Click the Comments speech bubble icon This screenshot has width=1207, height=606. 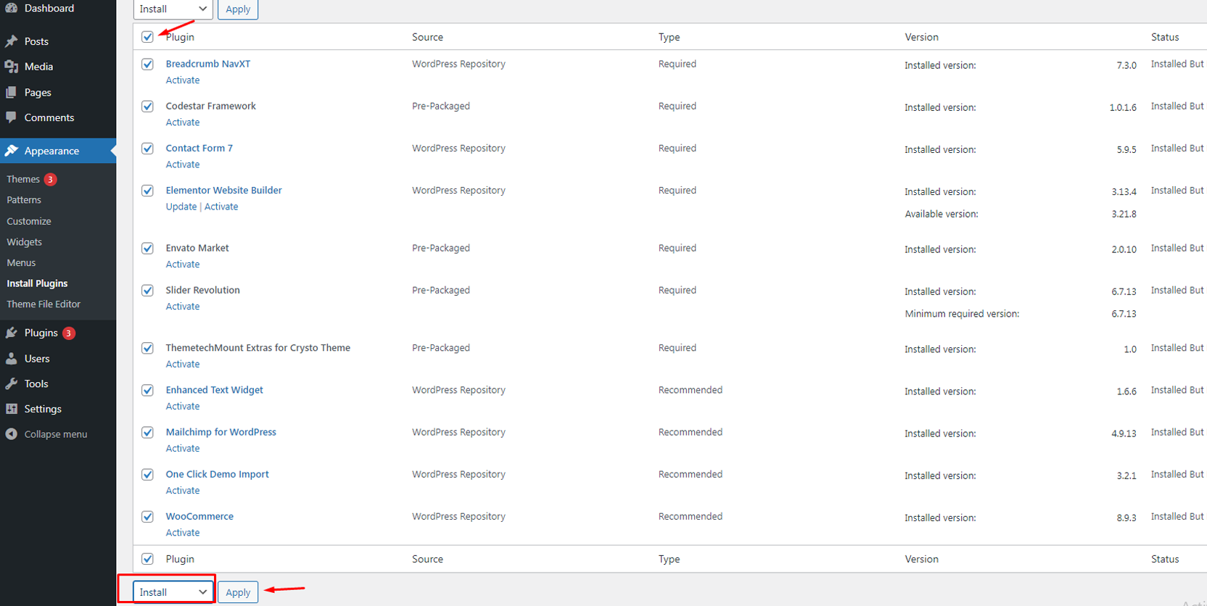coord(12,117)
